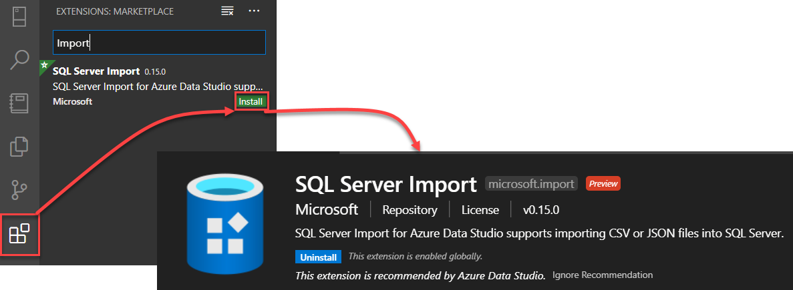The width and height of the screenshot is (793, 290).
Task: Click Ignore Recommendation
Action: (602, 275)
